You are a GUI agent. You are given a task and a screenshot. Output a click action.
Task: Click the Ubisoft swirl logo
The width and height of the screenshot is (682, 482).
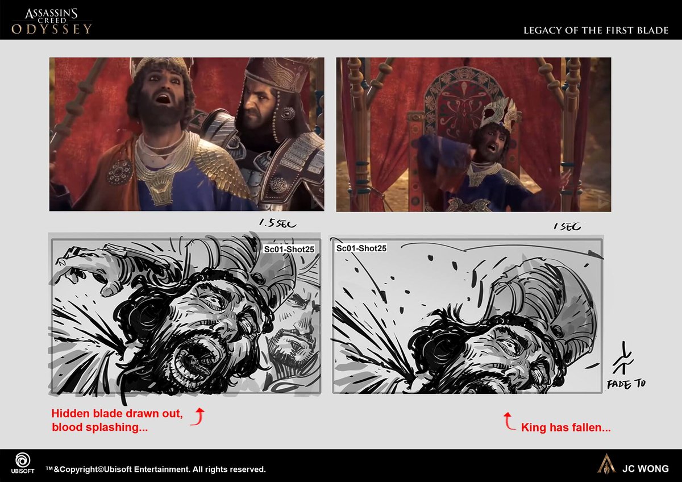click(23, 460)
